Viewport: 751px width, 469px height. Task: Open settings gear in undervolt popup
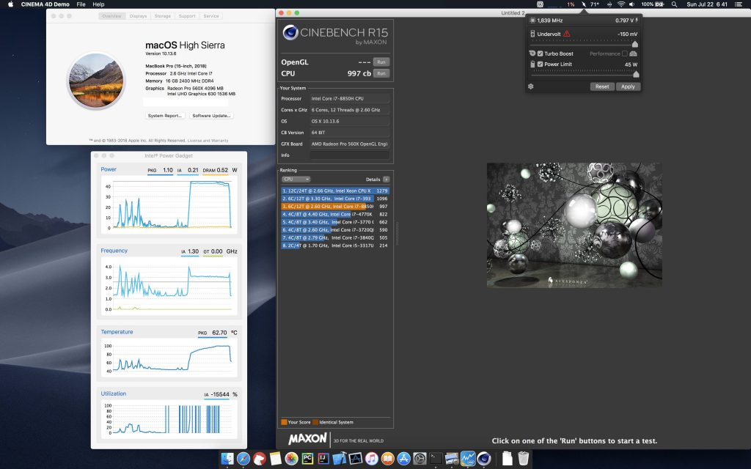coord(531,86)
